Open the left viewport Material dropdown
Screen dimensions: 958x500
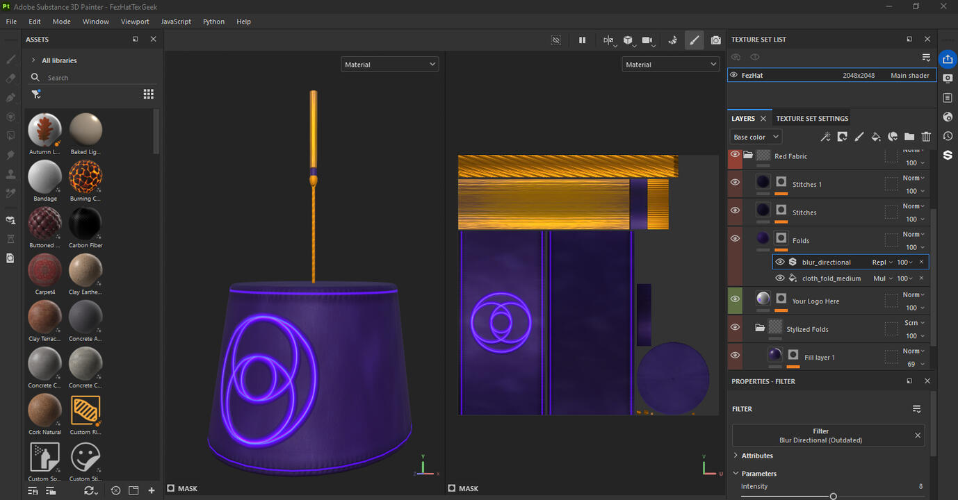click(x=389, y=64)
